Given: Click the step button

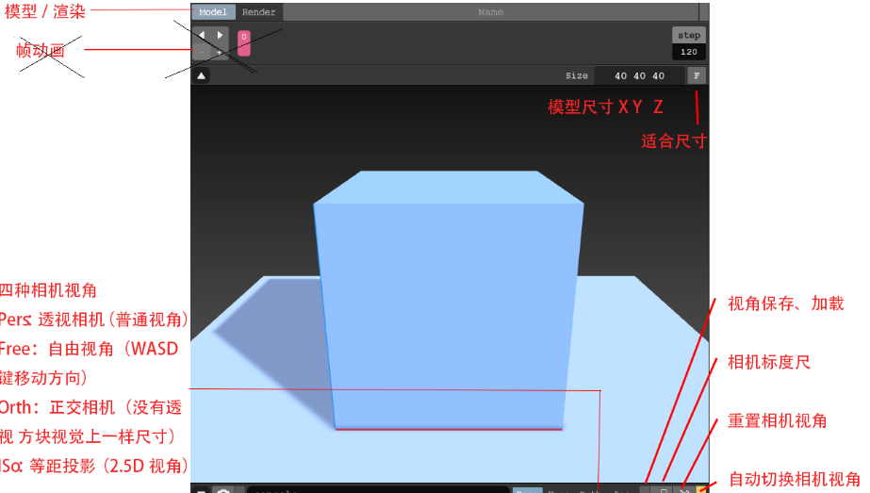Looking at the screenshot, I should [689, 35].
